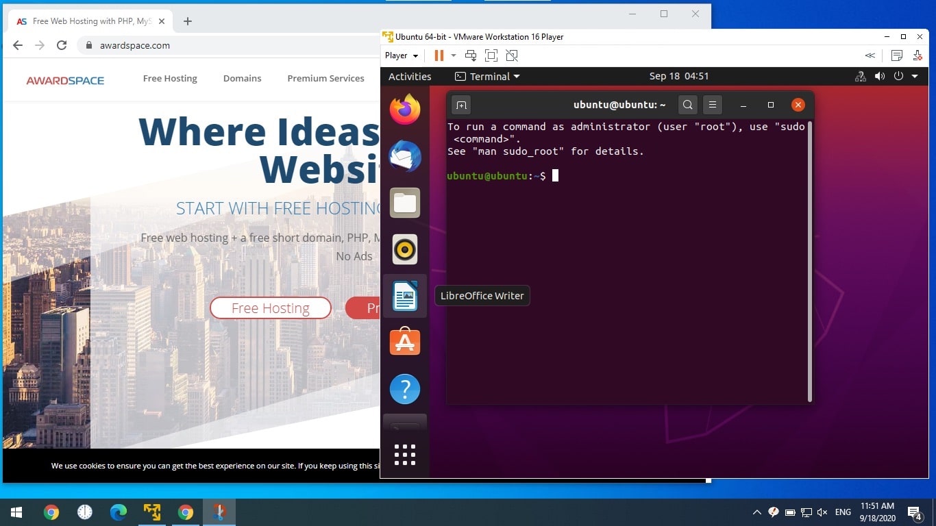
Task: Open the Help icon in dock
Action: click(405, 389)
